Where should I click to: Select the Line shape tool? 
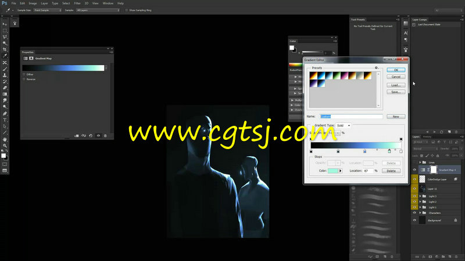click(5, 133)
